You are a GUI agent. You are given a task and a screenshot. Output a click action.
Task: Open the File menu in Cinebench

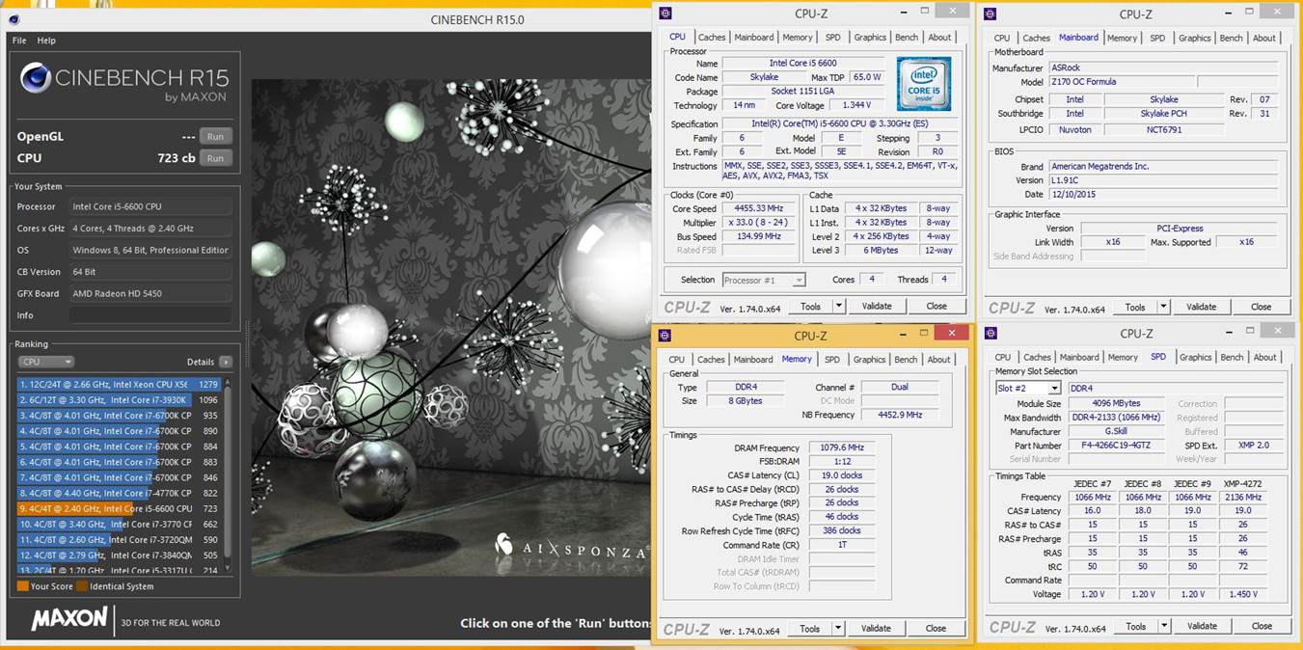click(x=19, y=41)
